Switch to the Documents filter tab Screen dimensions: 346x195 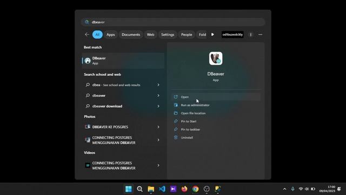pos(131,35)
